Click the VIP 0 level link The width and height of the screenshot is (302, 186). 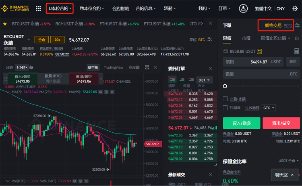(x=288, y=25)
